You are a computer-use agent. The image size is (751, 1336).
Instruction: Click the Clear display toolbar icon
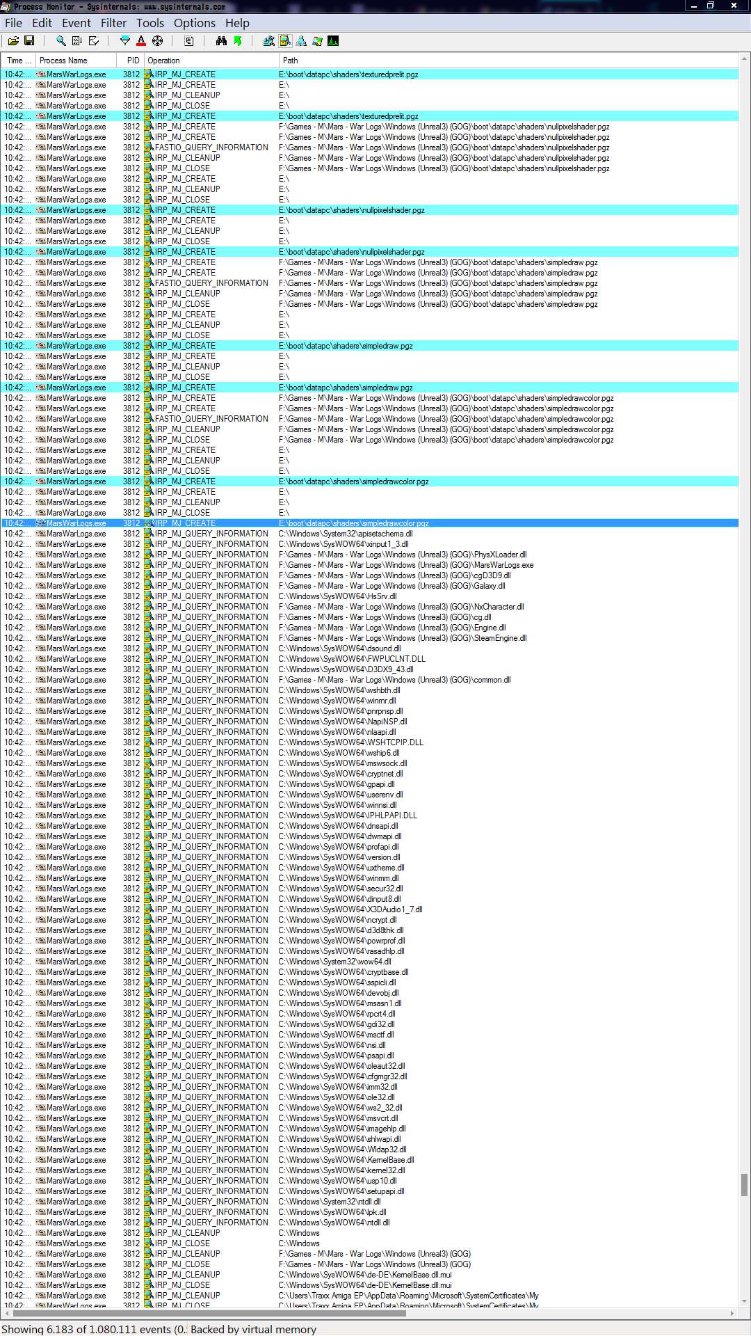[94, 41]
